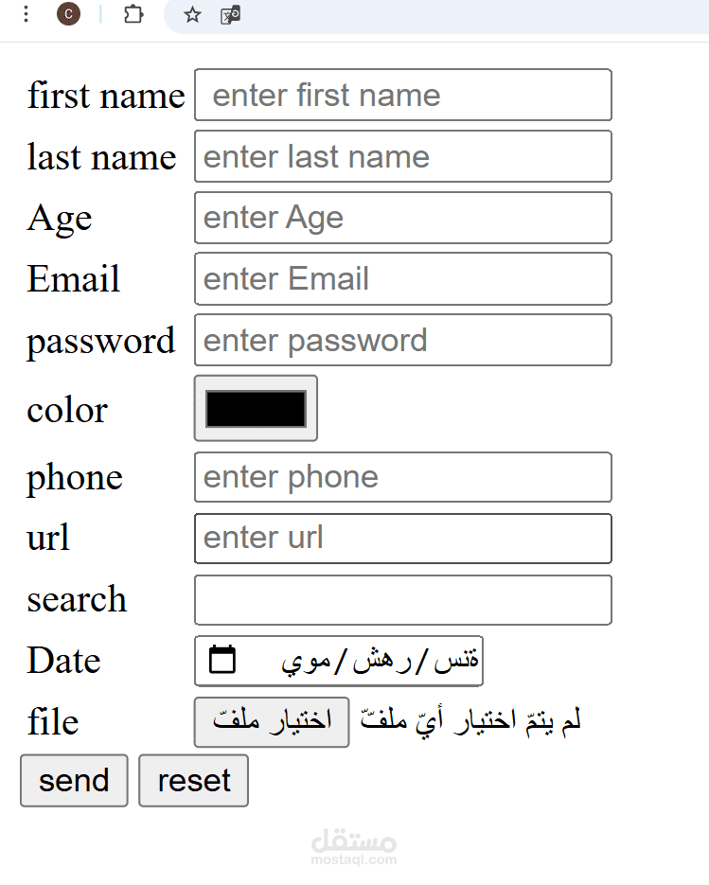Focus the password entry field
Image resolution: width=709 pixels, height=885 pixels.
click(402, 340)
